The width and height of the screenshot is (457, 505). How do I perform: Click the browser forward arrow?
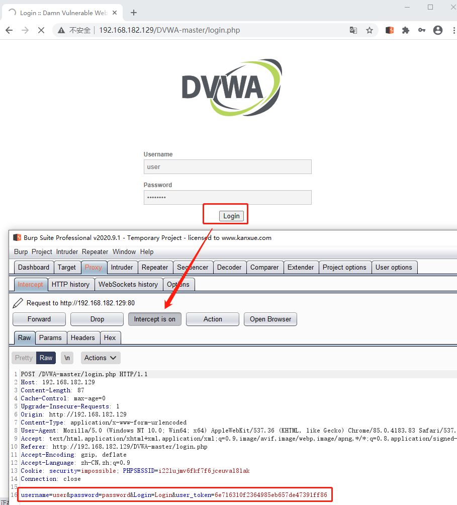tap(25, 30)
